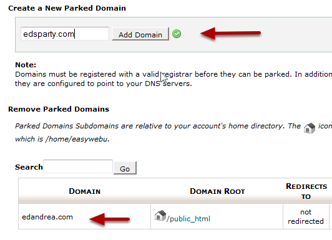Sort by the Domain column header

pyautogui.click(x=84, y=191)
